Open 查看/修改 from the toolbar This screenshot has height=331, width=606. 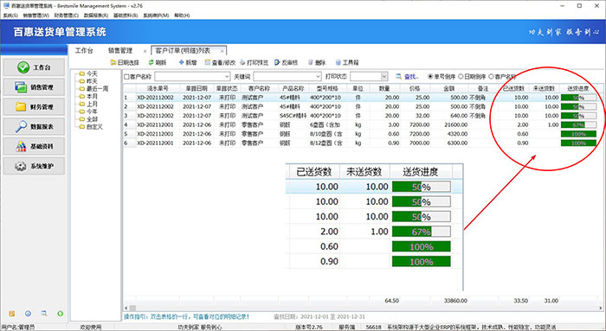(220, 62)
